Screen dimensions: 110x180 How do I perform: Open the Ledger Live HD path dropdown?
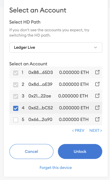coord(56,48)
